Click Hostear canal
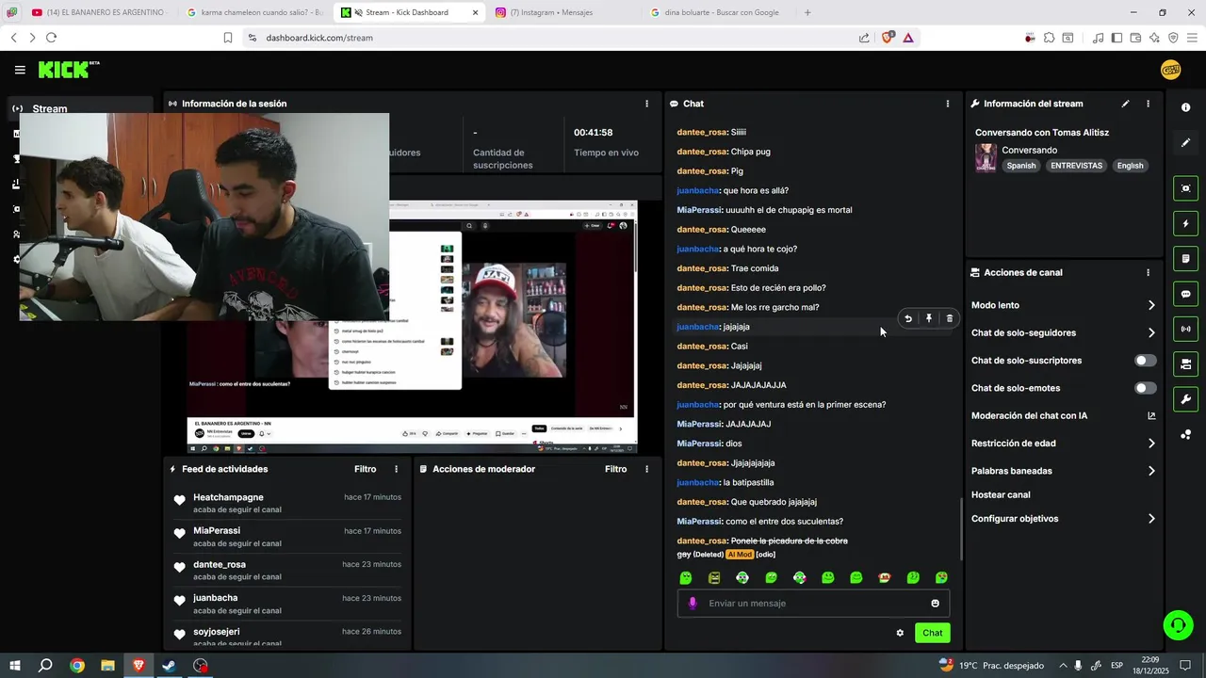Screen dimensions: 1206x678 point(1001,495)
